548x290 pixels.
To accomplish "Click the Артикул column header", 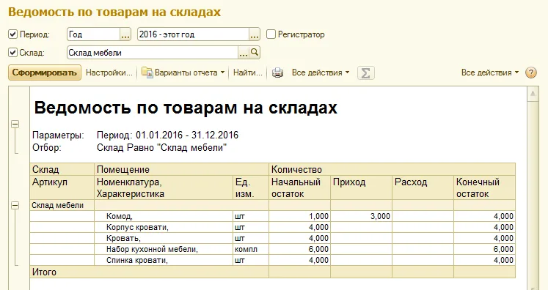I will tap(62, 187).
